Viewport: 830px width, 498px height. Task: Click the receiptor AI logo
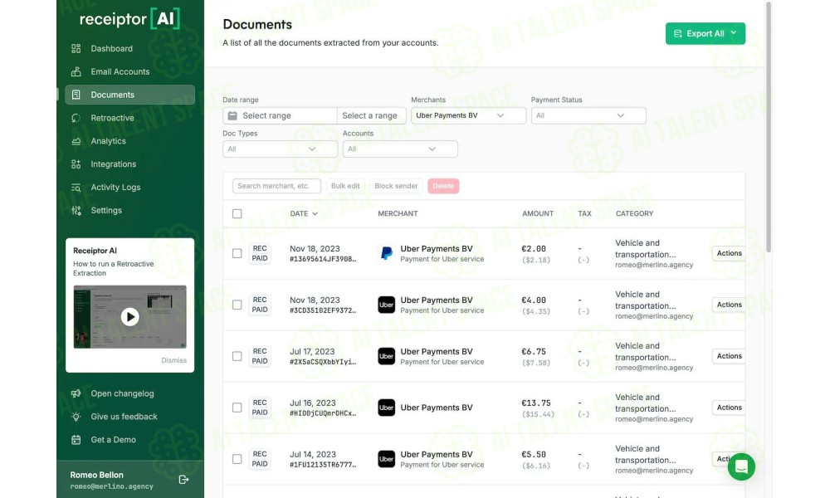coord(129,19)
